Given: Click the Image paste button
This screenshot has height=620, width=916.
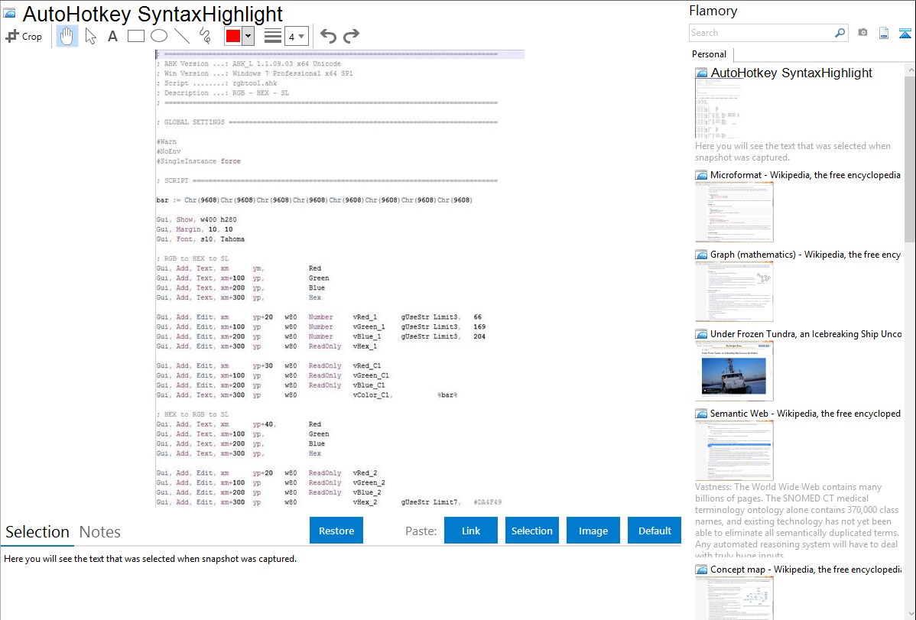Looking at the screenshot, I should pyautogui.click(x=593, y=531).
